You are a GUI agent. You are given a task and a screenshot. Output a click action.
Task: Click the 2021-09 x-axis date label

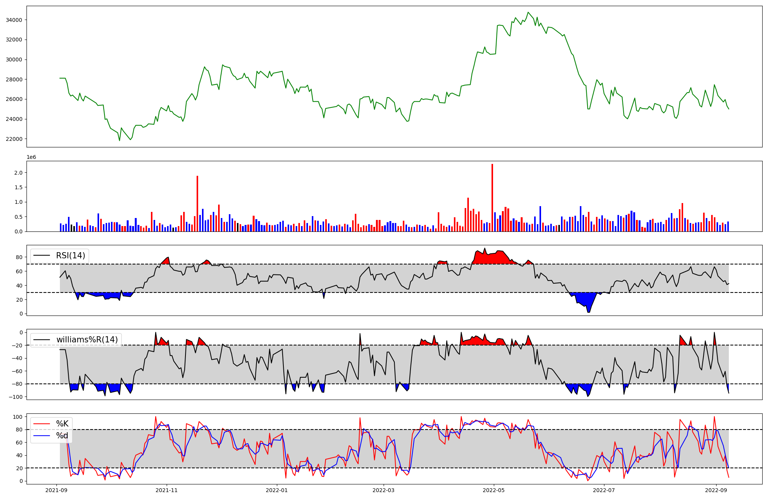click(57, 490)
